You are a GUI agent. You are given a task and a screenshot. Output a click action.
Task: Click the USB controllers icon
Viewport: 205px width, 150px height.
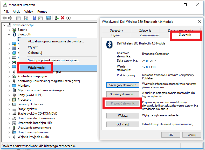coord(14,81)
